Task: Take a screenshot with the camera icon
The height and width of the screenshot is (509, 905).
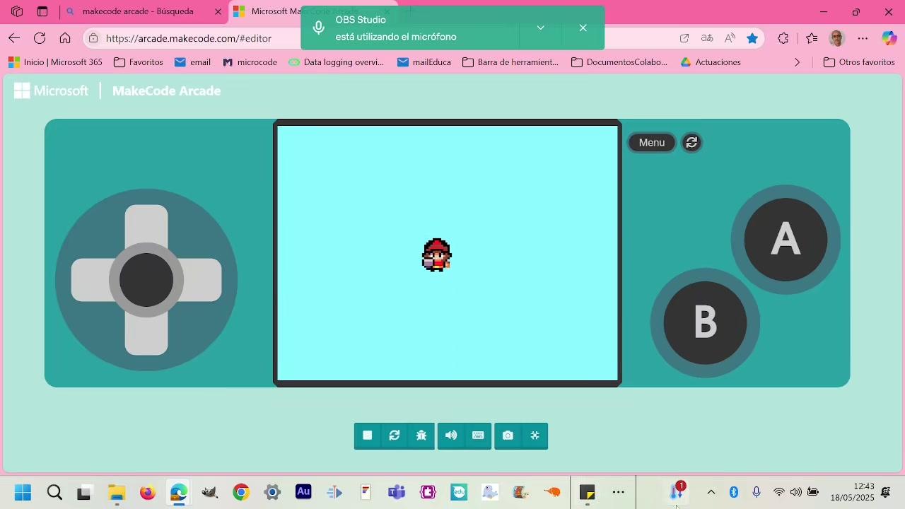Action: [508, 435]
